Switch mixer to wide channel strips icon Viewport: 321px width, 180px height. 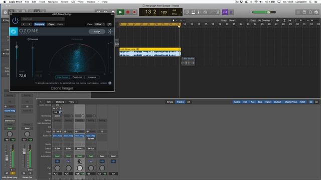coord(316,102)
